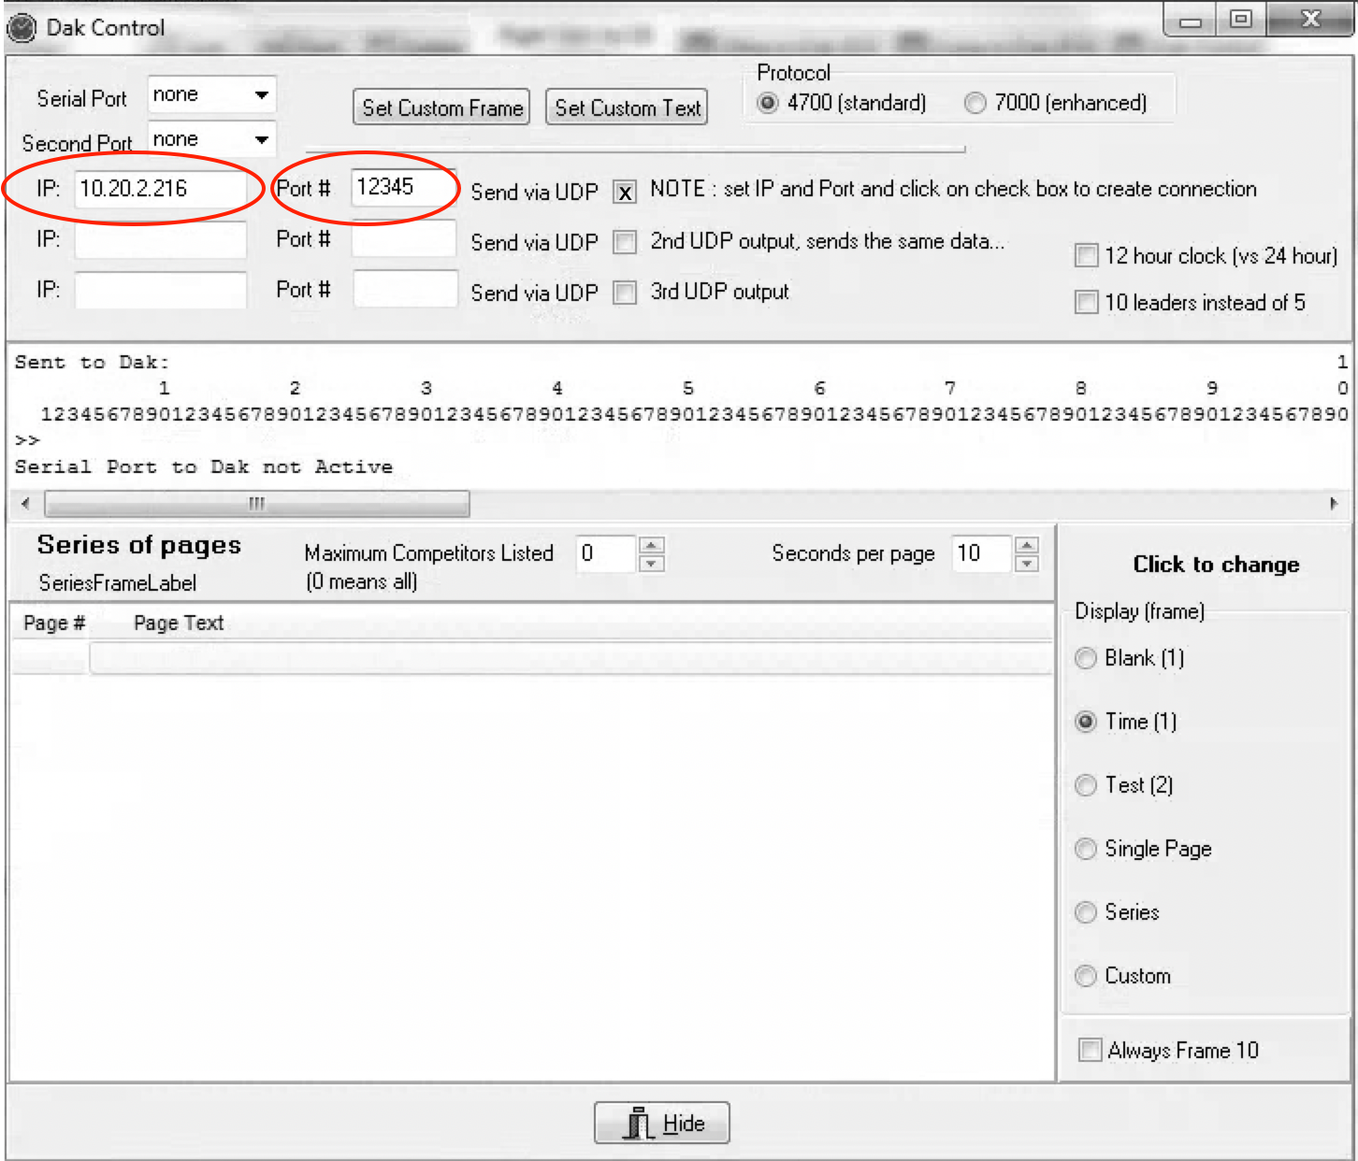Enable the 12 hour clock checkbox
This screenshot has height=1161, width=1358.
click(1086, 255)
